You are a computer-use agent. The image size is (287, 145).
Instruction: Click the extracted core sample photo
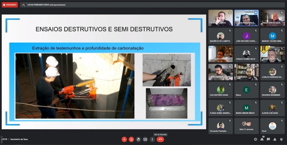tap(167, 70)
